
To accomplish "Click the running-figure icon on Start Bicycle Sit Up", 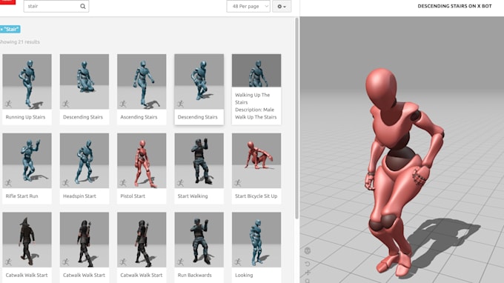I will [238, 183].
